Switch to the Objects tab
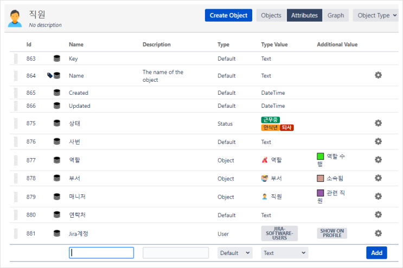The height and width of the screenshot is (268, 403). (271, 15)
